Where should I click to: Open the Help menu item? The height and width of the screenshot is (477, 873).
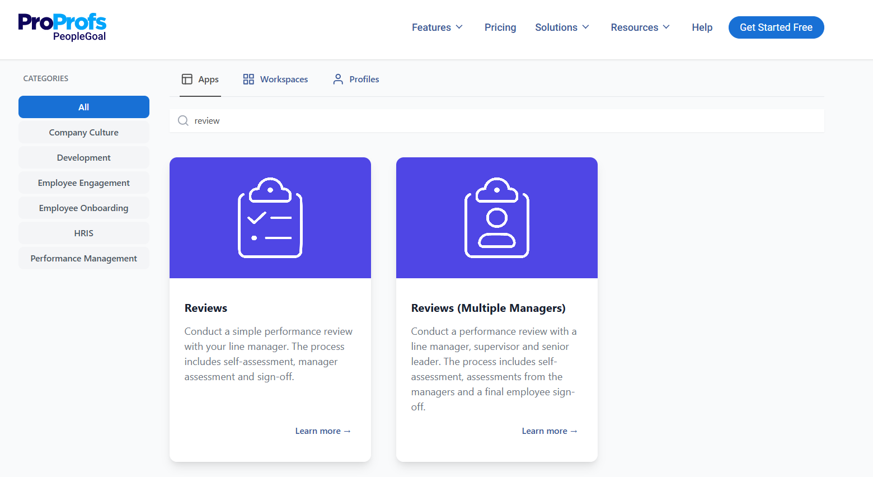[702, 27]
